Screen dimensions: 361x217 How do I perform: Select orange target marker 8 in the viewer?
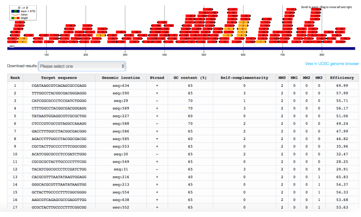coord(242,35)
